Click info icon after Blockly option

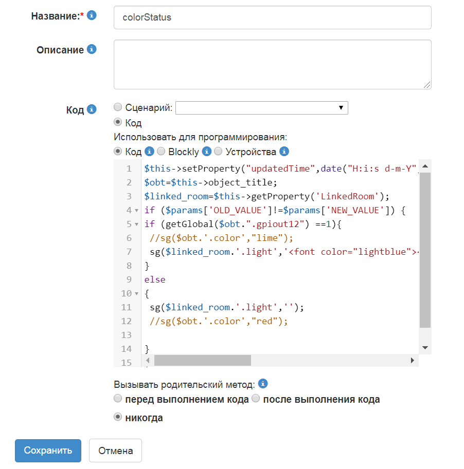coord(207,152)
